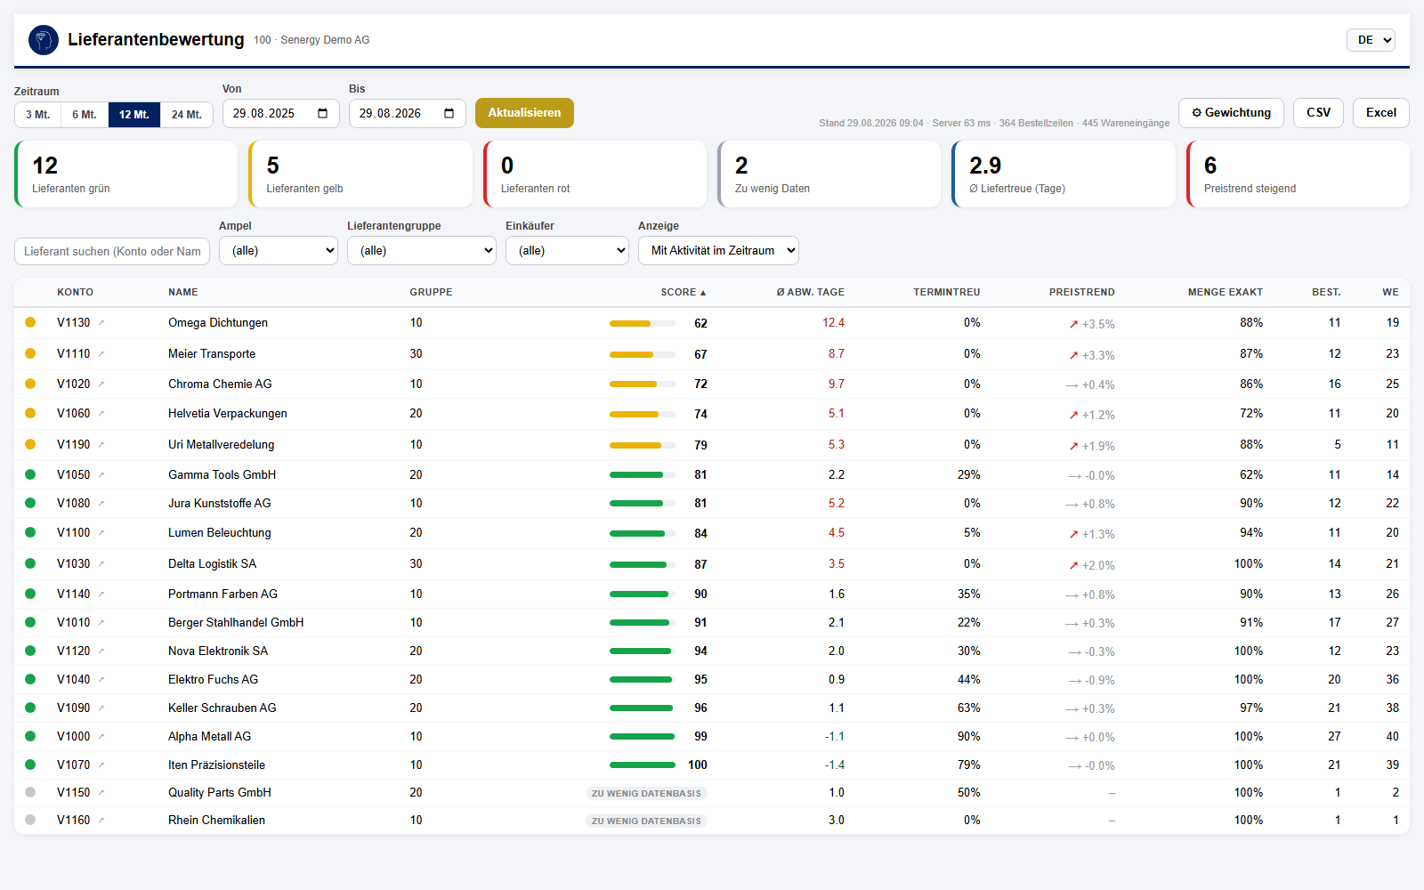This screenshot has height=890, width=1424.
Task: Click the Zu wenig Daten card
Action: click(829, 174)
